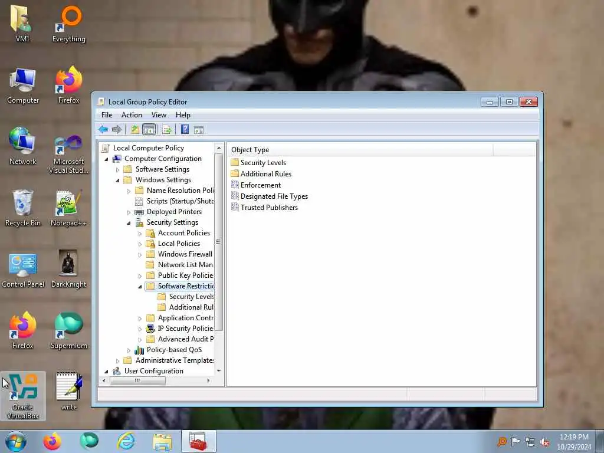Open the File menu
This screenshot has width=604, height=453.
(107, 115)
